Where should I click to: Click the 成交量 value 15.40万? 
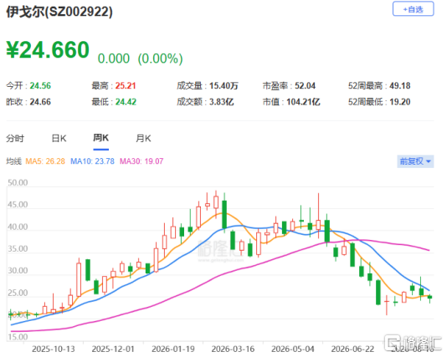point(223,85)
